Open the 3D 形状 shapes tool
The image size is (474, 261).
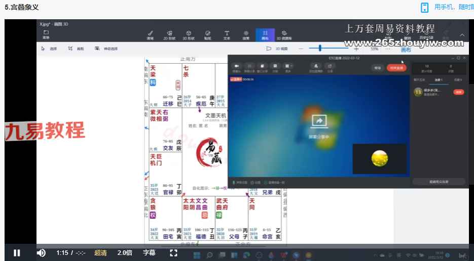189,34
